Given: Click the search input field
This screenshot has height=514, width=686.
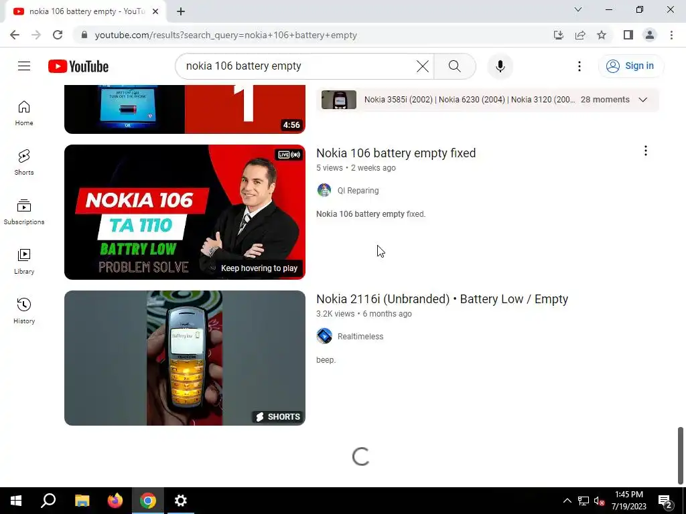Looking at the screenshot, I should point(297,66).
